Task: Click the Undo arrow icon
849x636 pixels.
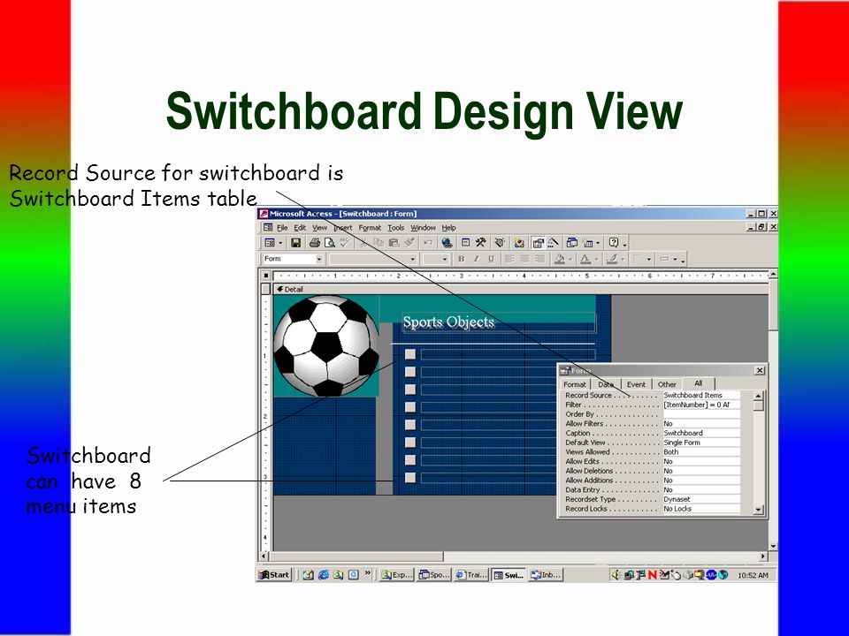Action: (428, 243)
